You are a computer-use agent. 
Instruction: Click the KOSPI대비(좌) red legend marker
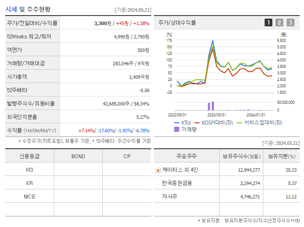point(197,123)
